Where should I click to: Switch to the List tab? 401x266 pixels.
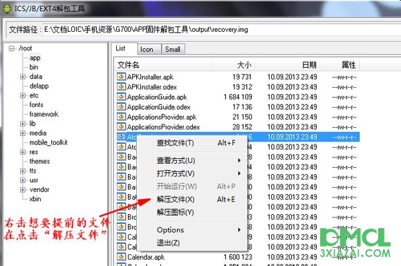point(124,48)
